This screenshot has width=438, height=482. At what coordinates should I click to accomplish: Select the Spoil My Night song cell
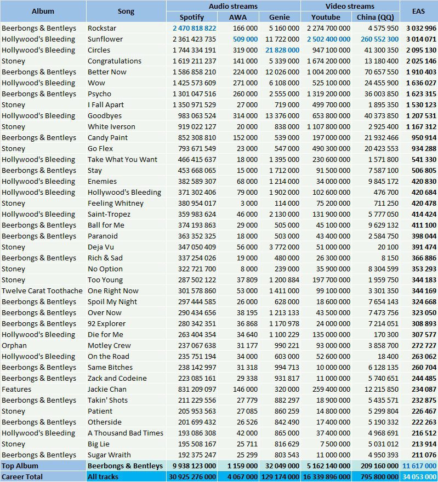click(126, 302)
